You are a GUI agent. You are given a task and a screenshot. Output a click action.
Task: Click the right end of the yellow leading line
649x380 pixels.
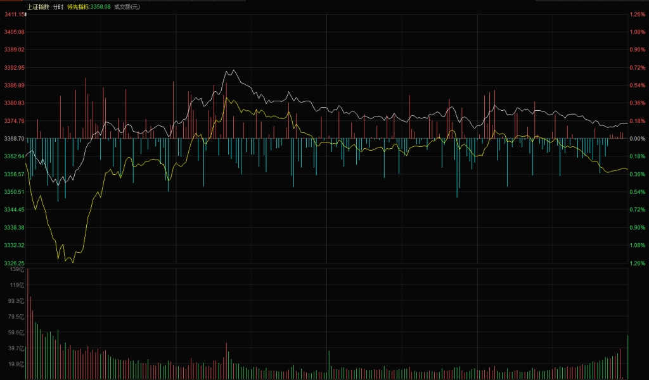[x=627, y=169]
